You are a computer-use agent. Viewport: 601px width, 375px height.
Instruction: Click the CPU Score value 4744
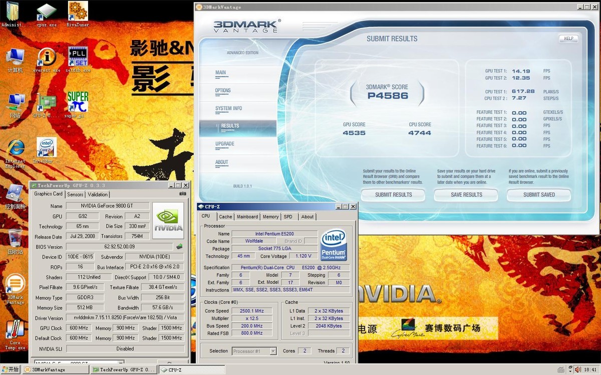click(420, 133)
